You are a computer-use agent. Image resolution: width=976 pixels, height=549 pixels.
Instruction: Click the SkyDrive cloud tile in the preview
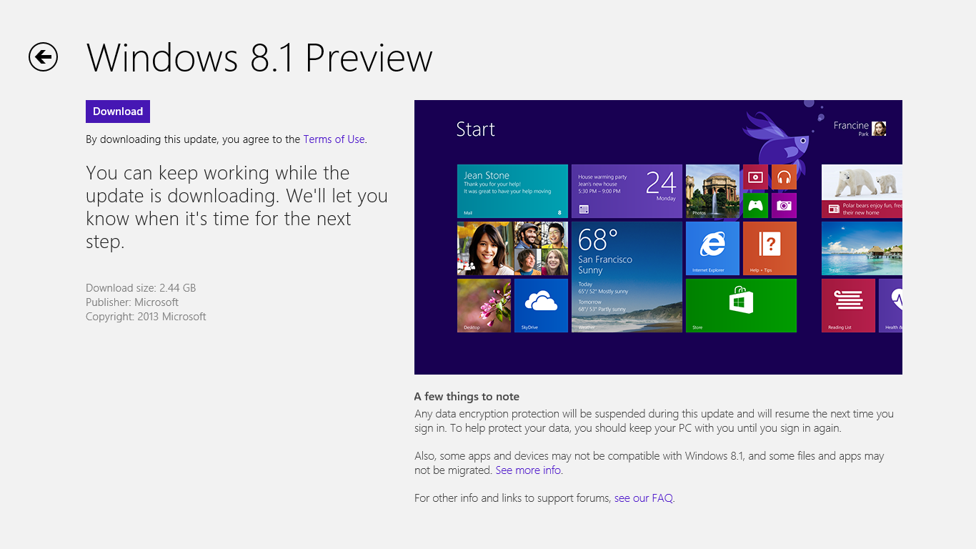click(x=541, y=305)
